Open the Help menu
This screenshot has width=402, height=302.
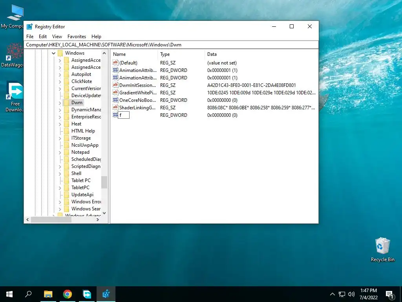pos(96,37)
